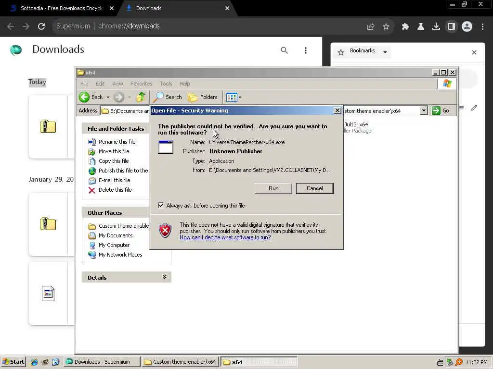Click the exe file icon in downloads list

tap(48, 294)
